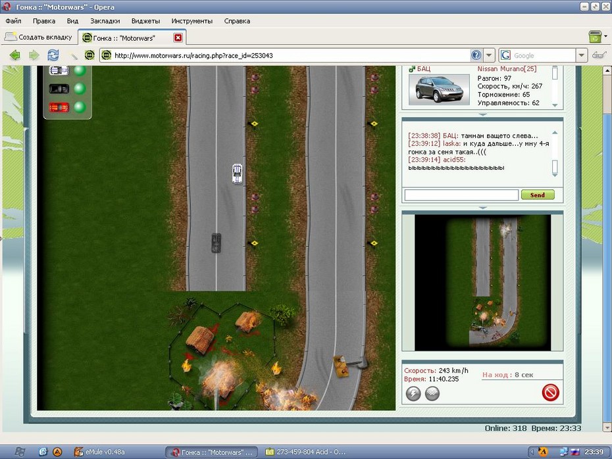Expand hidden tray icons arrow

(532, 452)
